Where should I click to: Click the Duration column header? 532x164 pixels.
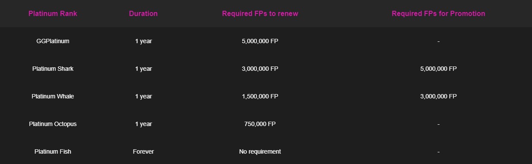coord(143,13)
